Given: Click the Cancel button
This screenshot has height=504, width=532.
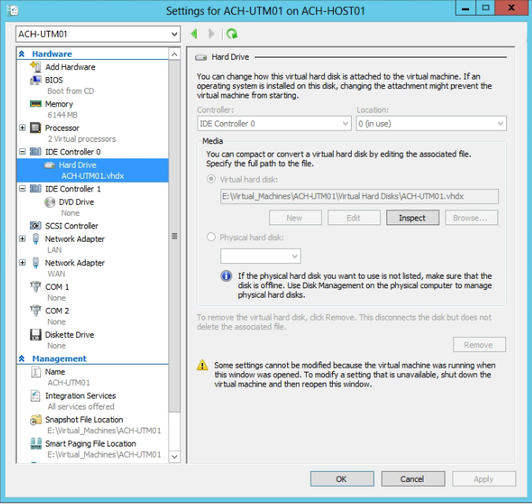Looking at the screenshot, I should pos(413,479).
